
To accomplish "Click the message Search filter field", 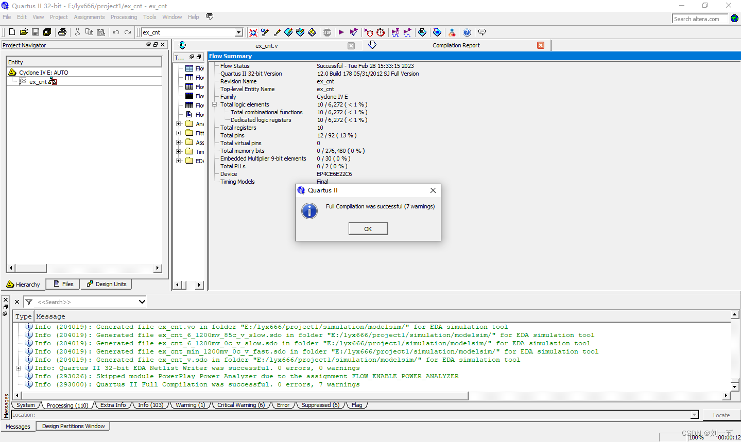I will tap(85, 302).
